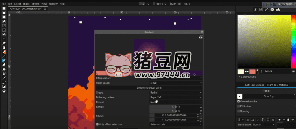The width and height of the screenshot is (296, 129).
Task: Click the left cream color swatch
Action: point(241,72)
